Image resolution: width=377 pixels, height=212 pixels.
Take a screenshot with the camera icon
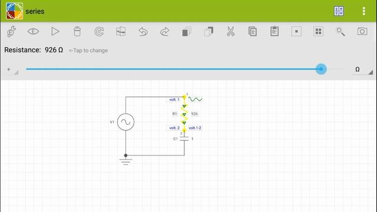click(362, 31)
